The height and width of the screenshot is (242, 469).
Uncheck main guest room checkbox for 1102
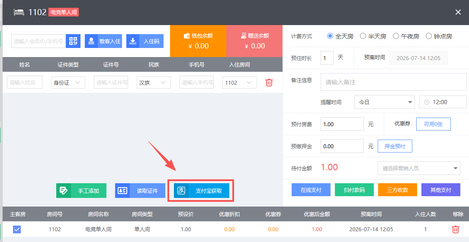(17, 229)
